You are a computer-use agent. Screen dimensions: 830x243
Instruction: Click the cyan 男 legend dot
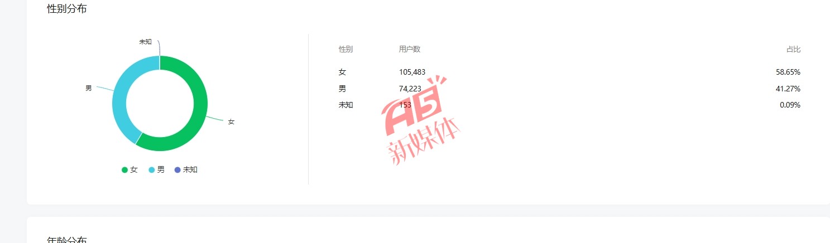[x=151, y=170]
